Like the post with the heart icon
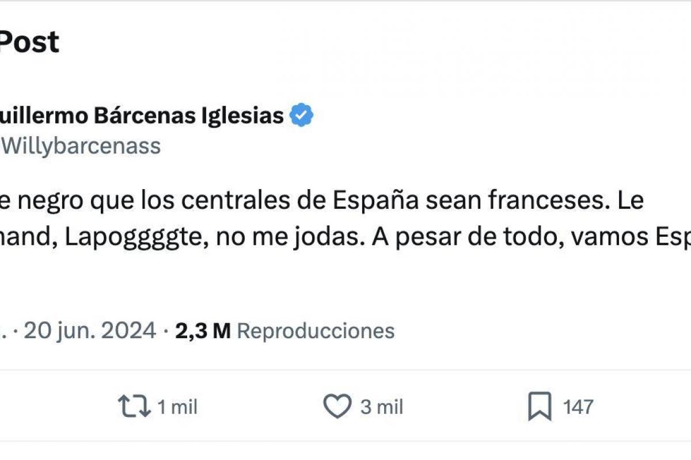 [x=337, y=407]
